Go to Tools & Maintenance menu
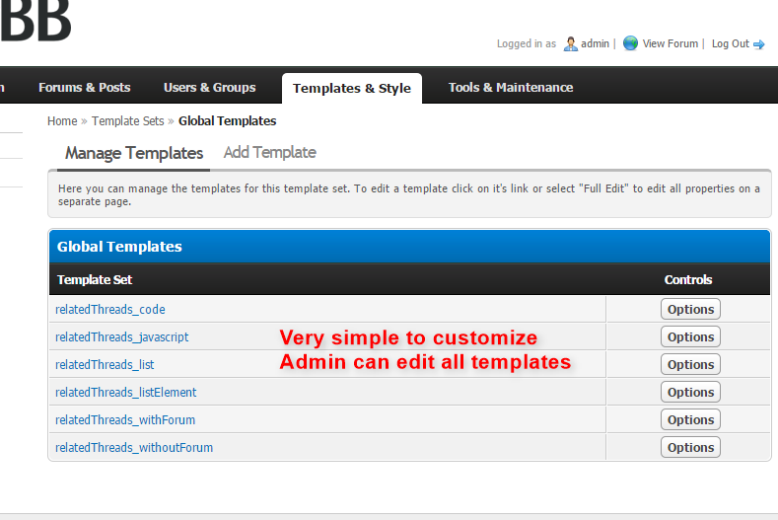This screenshot has height=520, width=778. click(x=510, y=88)
